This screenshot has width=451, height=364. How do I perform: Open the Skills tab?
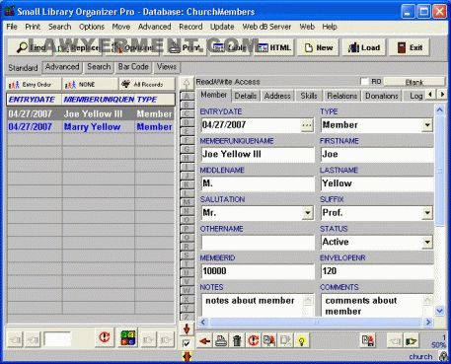[x=309, y=96]
